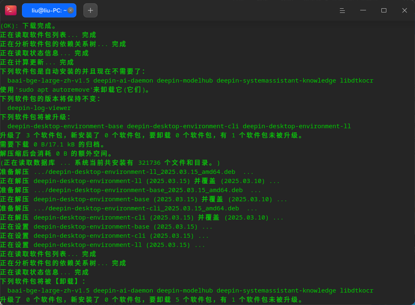Close the terminal window
Screen dimensions: 415x305
click(x=404, y=10)
